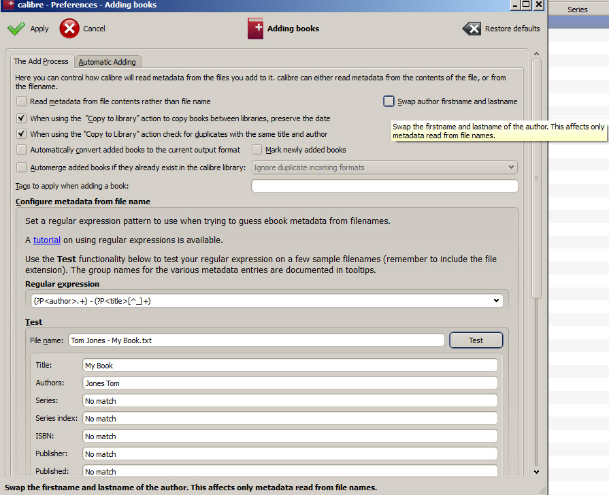Switch to the Automatic Adding tab

108,62
